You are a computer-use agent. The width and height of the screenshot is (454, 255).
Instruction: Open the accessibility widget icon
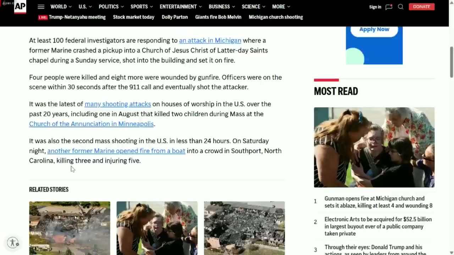tap(13, 243)
